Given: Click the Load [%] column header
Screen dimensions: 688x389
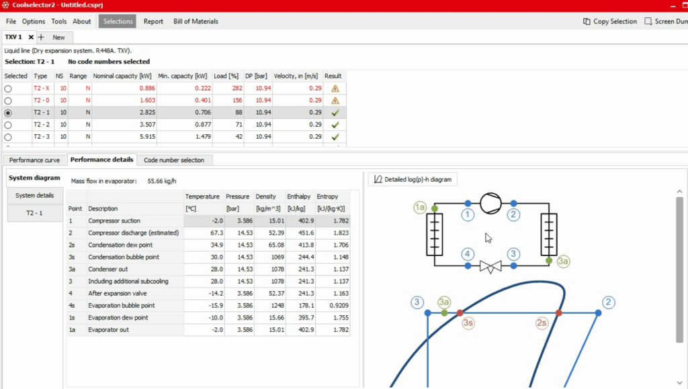Looking at the screenshot, I should [226, 76].
